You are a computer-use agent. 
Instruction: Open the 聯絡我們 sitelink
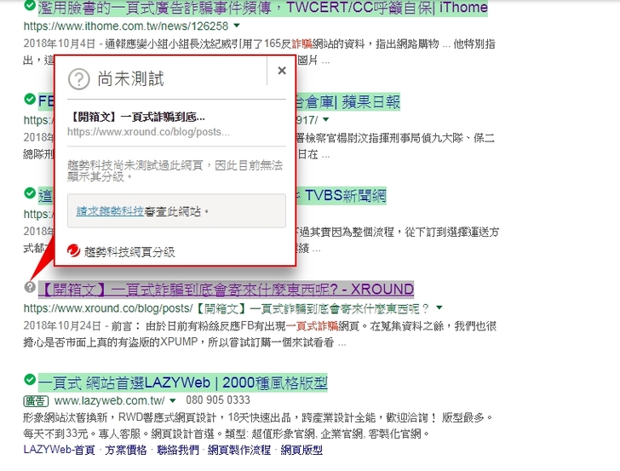pos(178,450)
